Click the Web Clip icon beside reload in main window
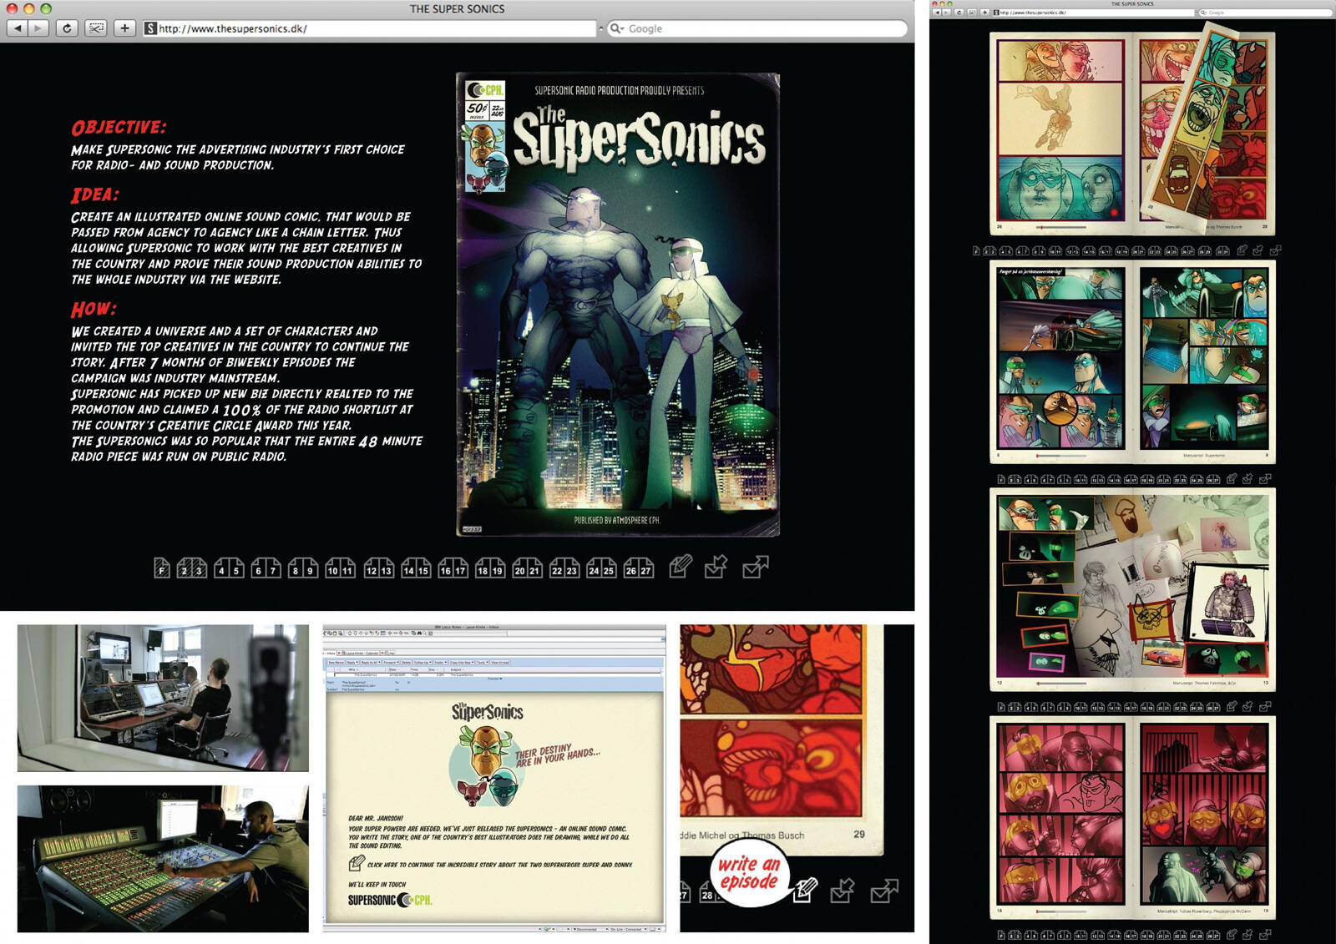Viewport: 1336px width, 944px height. (x=96, y=28)
